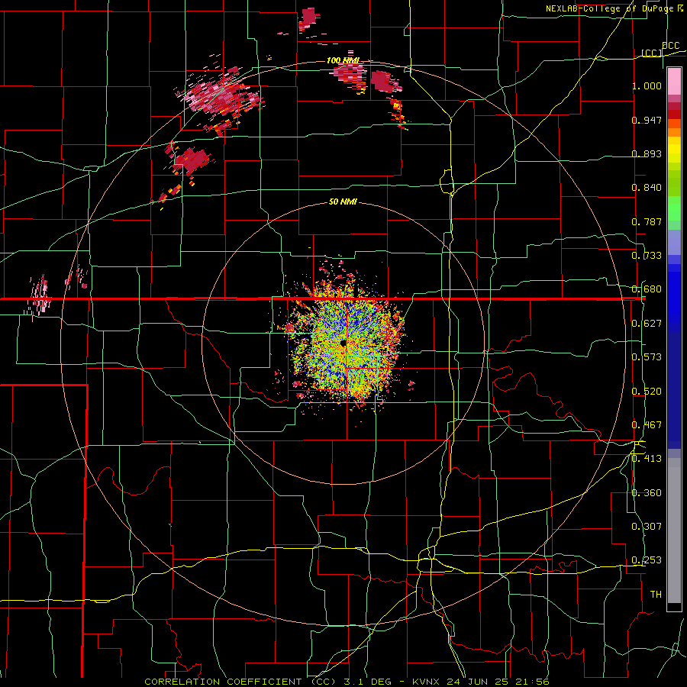Image resolution: width=687 pixels, height=687 pixels.
Task: Click the Correlation Coefficient KVNX caption text
Action: pyautogui.click(x=347, y=682)
